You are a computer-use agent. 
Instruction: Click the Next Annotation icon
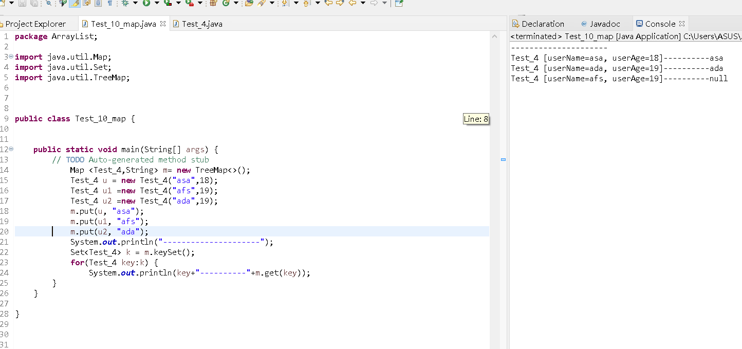(285, 3)
